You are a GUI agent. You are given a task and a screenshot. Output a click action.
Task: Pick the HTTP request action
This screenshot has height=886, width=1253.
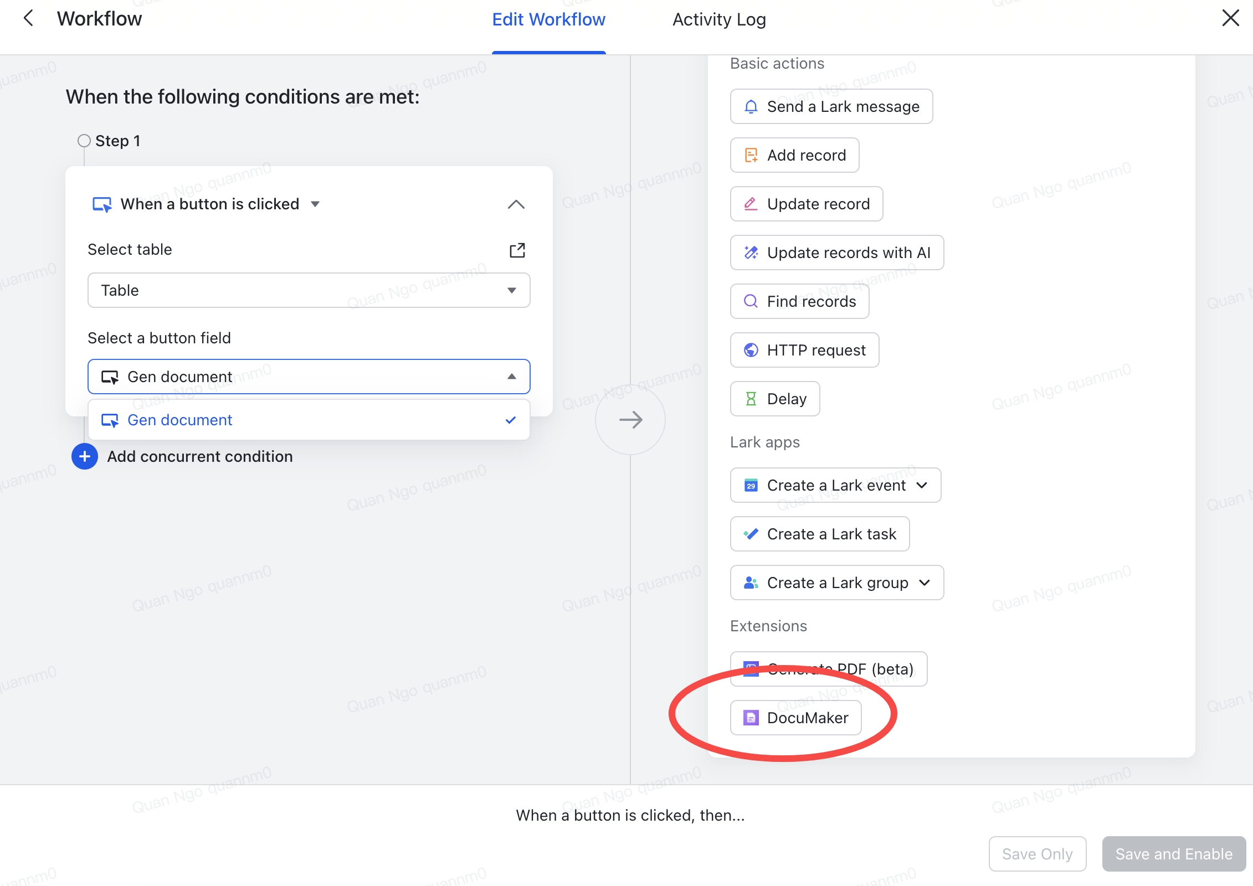(x=804, y=350)
